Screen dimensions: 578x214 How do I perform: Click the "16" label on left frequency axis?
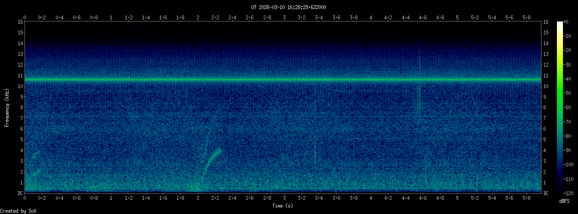pyautogui.click(x=20, y=22)
